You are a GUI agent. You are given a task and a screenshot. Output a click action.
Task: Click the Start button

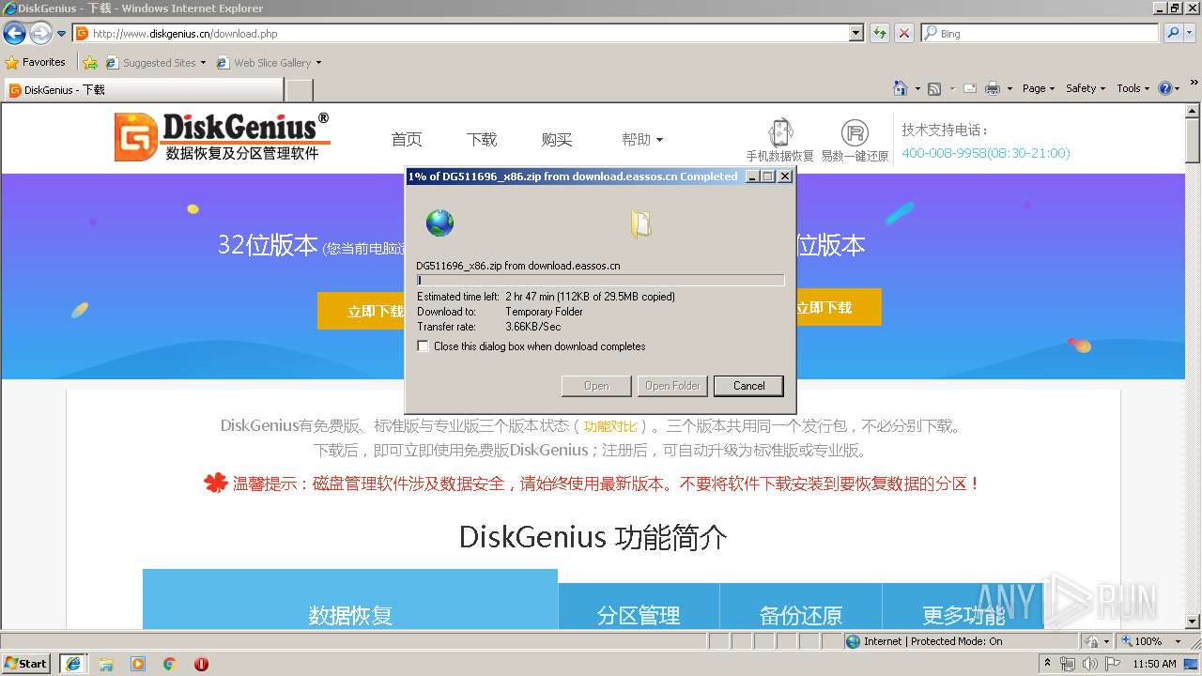pos(26,664)
